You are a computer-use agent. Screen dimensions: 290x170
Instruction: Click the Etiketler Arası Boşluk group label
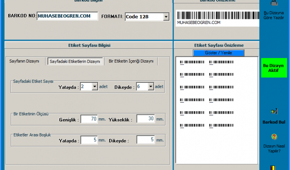click(x=32, y=135)
